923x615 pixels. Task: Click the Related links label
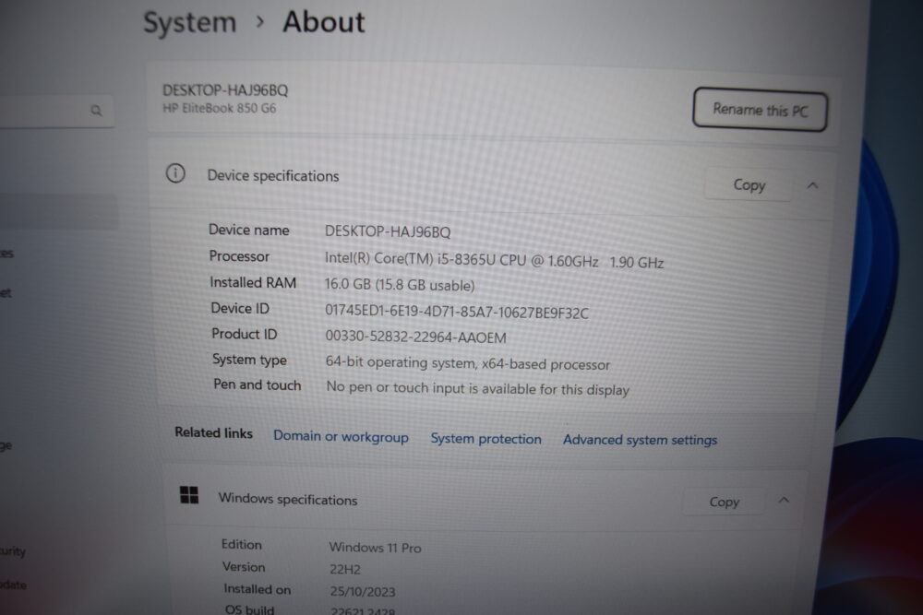coord(214,432)
